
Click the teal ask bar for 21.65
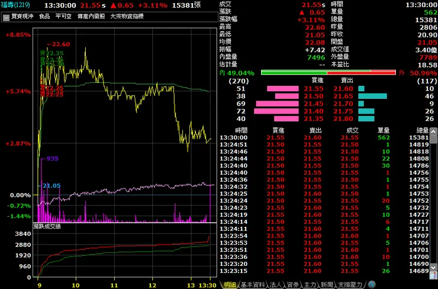372,96
